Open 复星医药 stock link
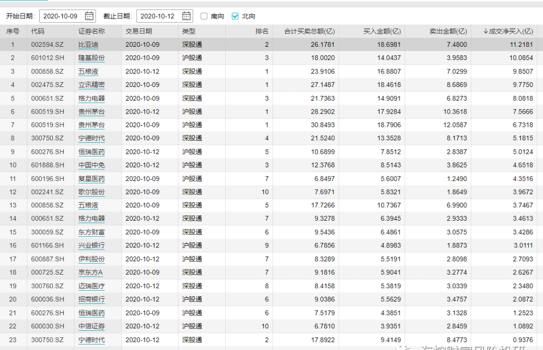543x350 pixels. coord(92,179)
